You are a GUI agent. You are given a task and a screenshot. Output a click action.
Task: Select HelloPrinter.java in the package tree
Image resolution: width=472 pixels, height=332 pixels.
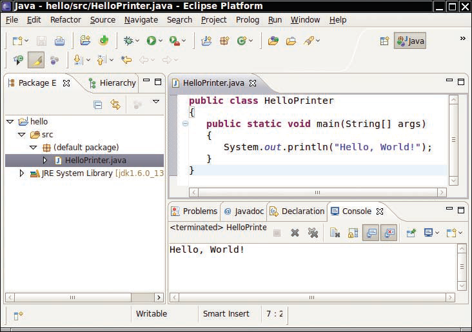click(x=95, y=160)
